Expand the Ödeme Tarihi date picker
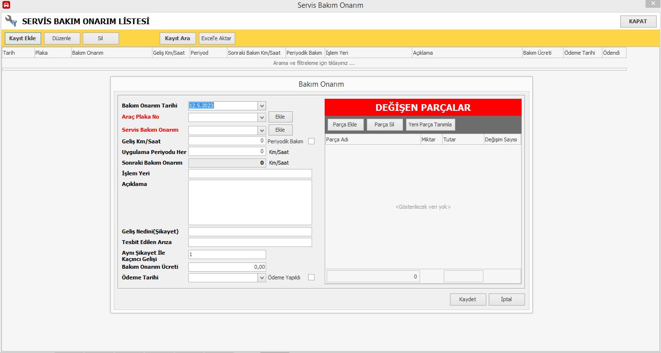The height and width of the screenshot is (353, 661). (x=262, y=278)
